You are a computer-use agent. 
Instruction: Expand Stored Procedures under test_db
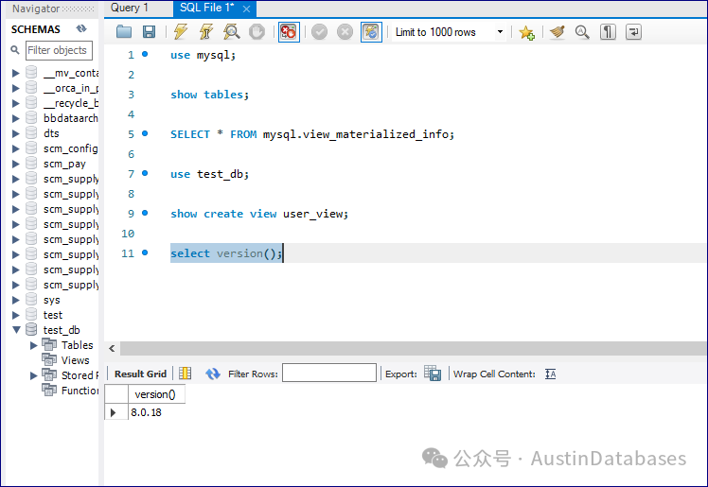tap(33, 375)
